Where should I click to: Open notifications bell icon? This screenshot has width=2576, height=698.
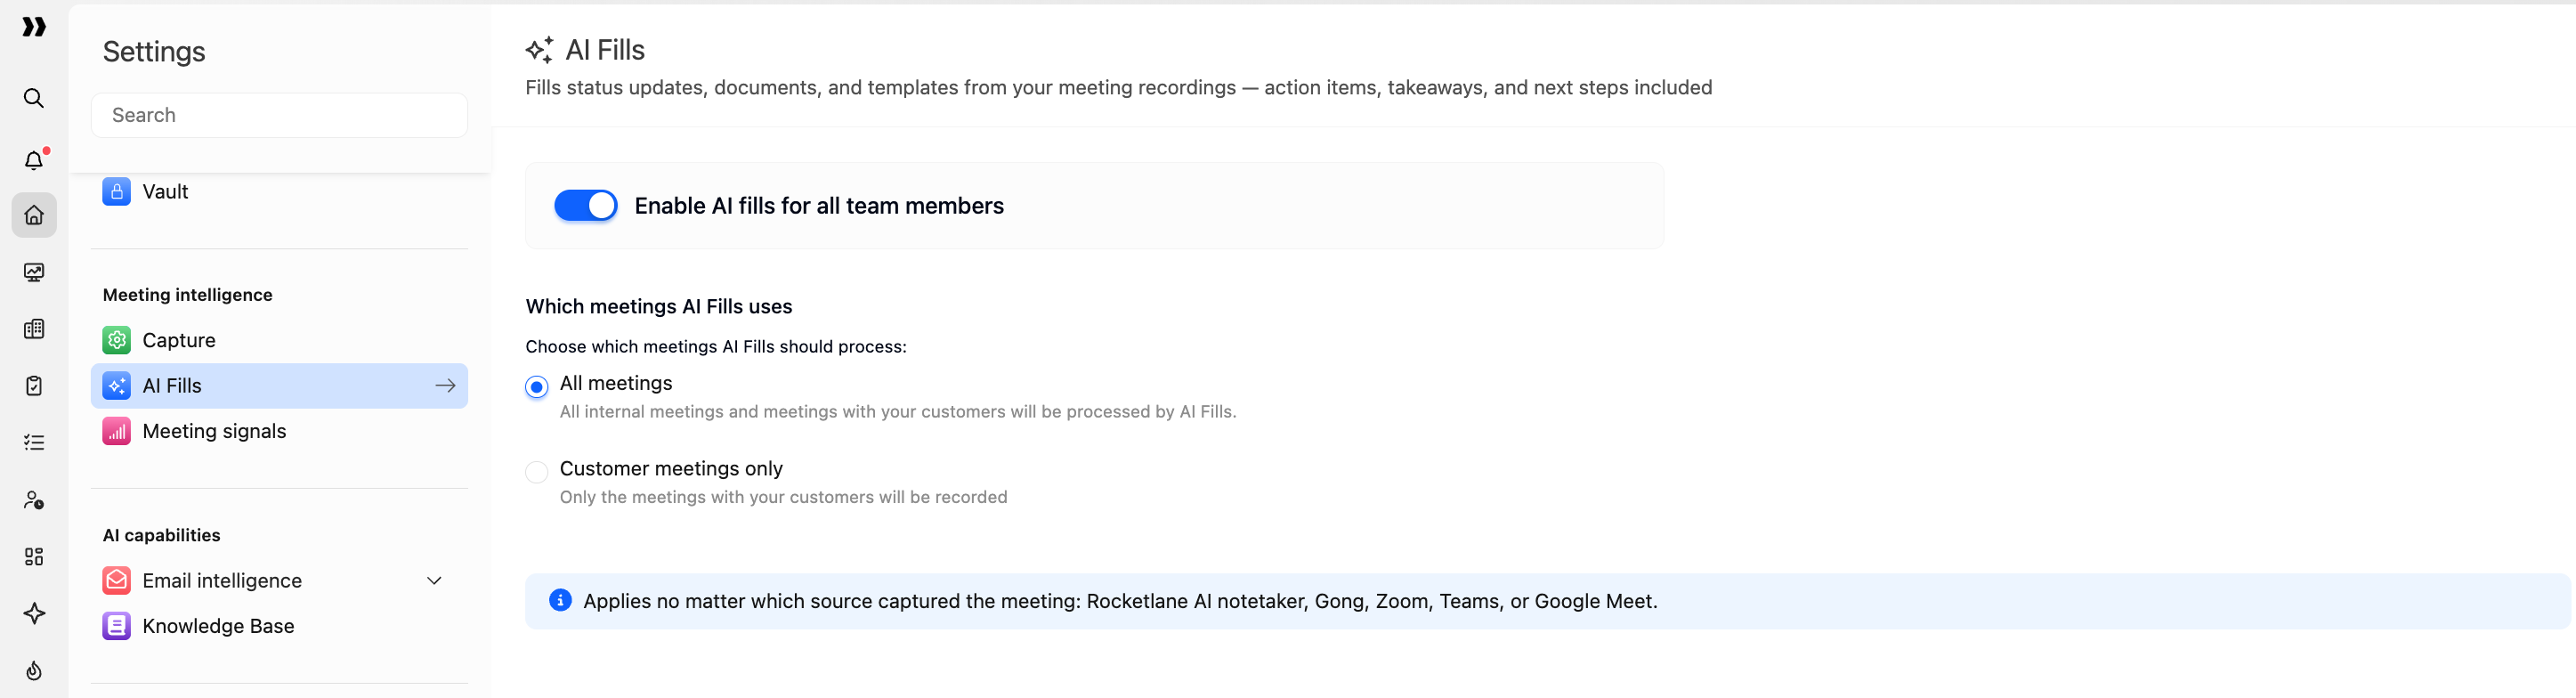click(34, 160)
